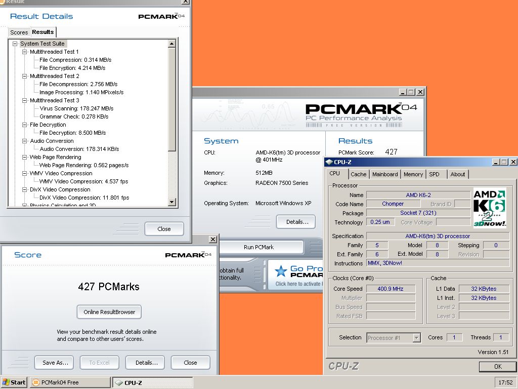Viewport: 518px width, 389px height.
Task: Open the About tab in CPU-Z
Action: click(x=458, y=174)
